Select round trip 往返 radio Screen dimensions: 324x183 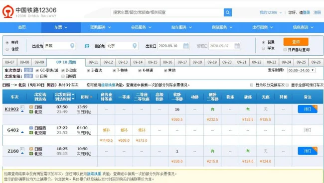click(x=7, y=49)
